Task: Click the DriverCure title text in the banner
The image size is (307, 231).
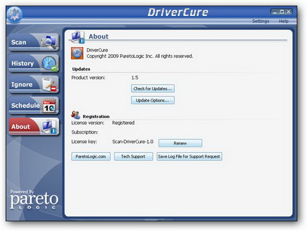Action: point(178,12)
